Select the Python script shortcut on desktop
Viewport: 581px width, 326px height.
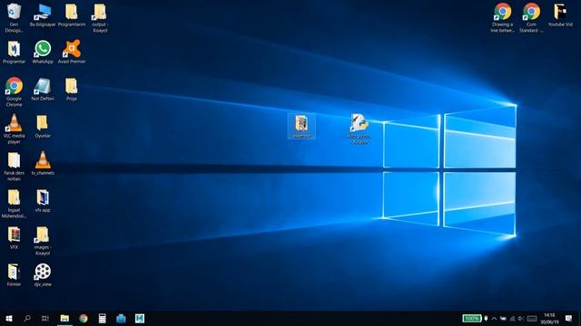[x=359, y=129]
